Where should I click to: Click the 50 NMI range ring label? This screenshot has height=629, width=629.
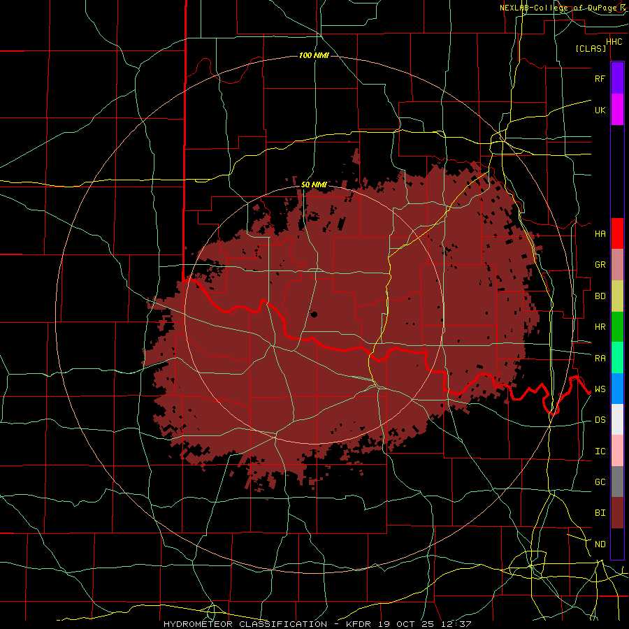pyautogui.click(x=314, y=185)
